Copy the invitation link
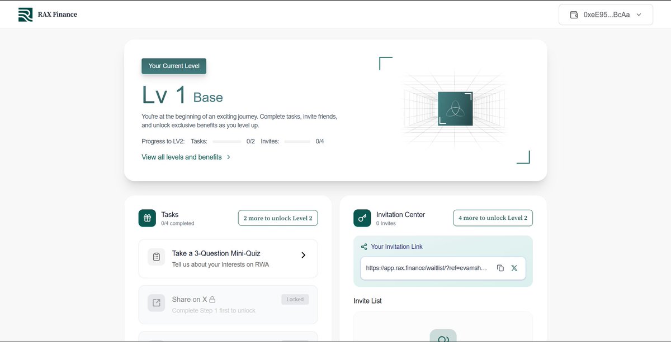 [500, 268]
